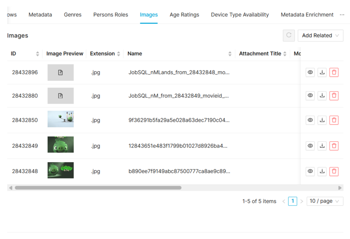Screen dimensions: 350x239
Task: Sort table by Name column header
Action: pyautogui.click(x=135, y=54)
